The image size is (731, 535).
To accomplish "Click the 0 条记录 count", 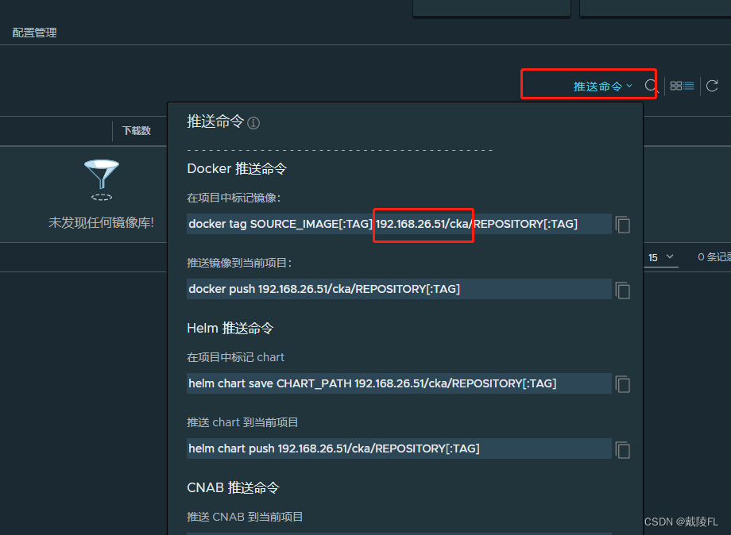I will [714, 257].
